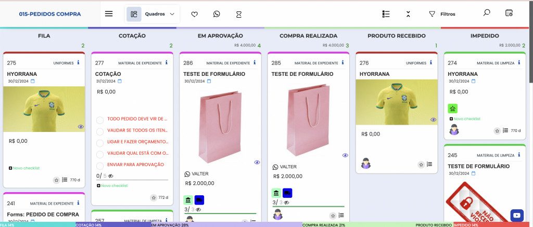Open the search magnifier icon

(487, 13)
